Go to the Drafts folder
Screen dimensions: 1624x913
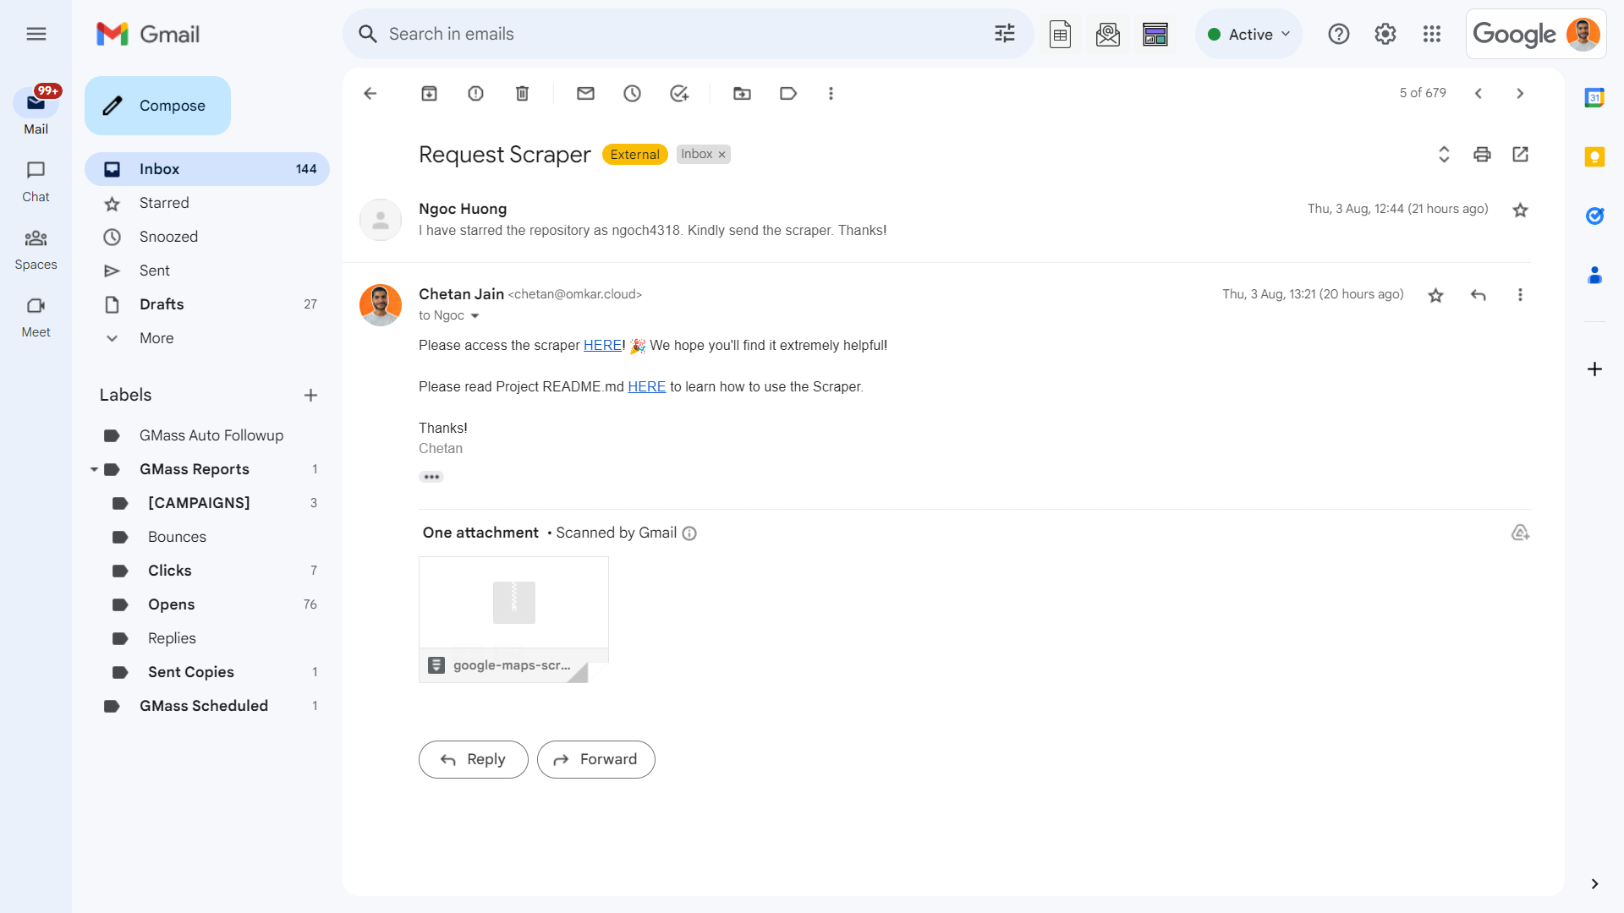pos(162,304)
